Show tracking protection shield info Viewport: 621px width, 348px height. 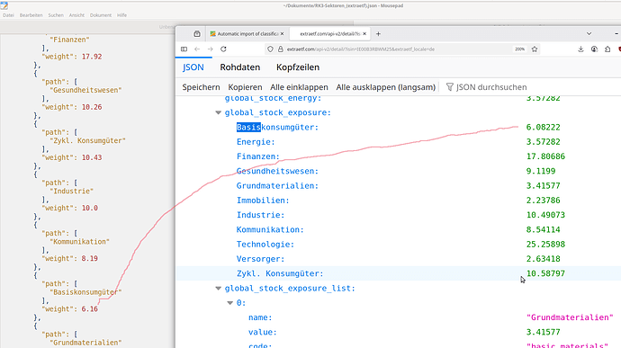coord(270,49)
